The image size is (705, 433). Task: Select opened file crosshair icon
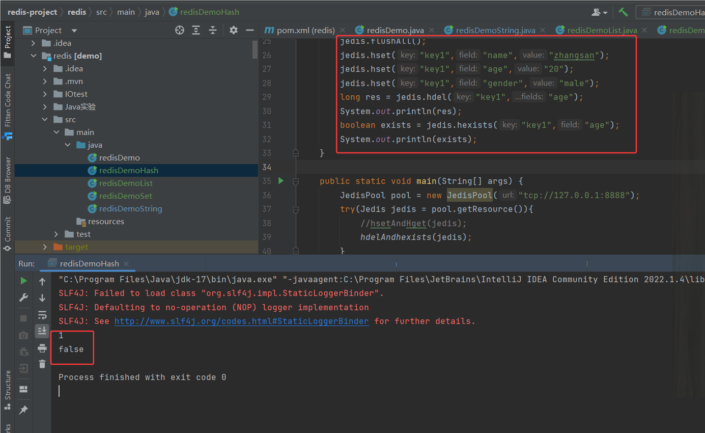click(x=180, y=30)
